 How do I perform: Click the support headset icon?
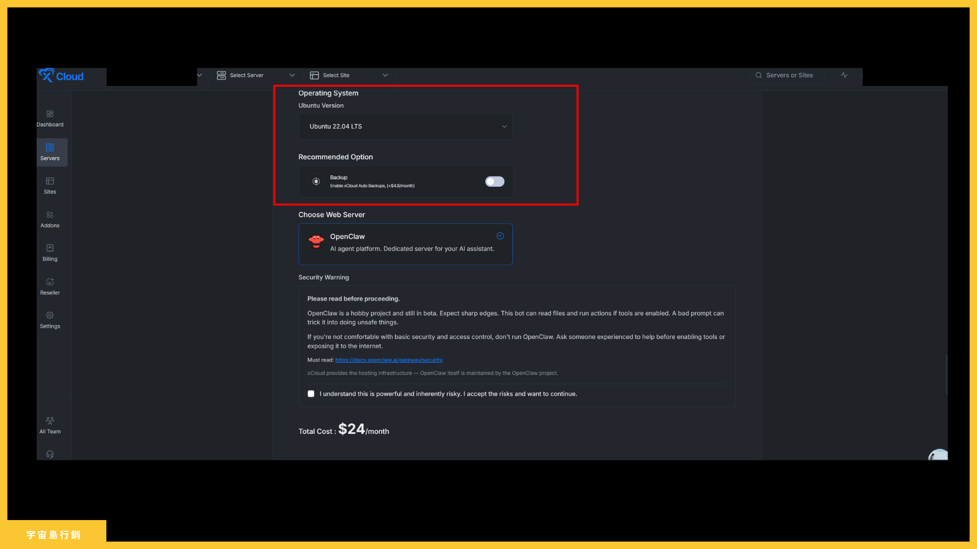(50, 454)
